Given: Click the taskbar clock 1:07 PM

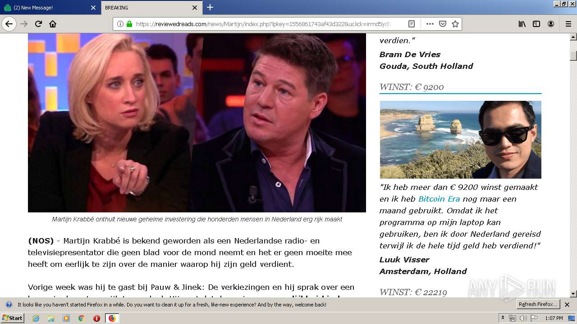Looking at the screenshot, I should pos(554,318).
